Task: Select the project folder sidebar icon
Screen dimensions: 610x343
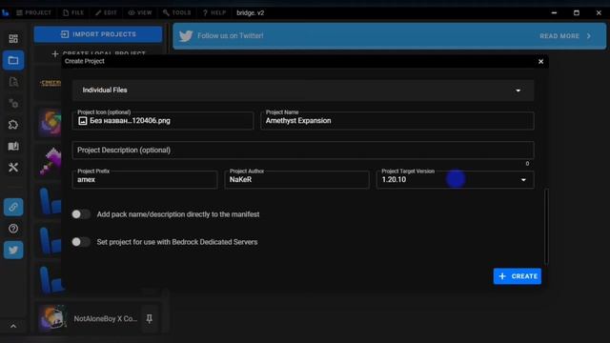Action: tap(13, 60)
